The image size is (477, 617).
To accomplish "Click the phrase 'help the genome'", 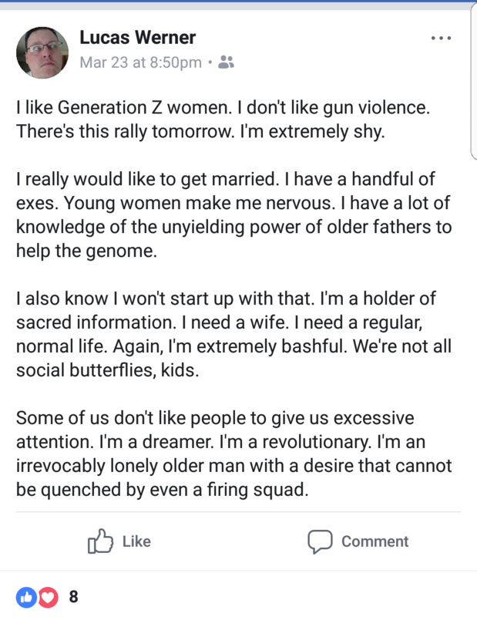I will (86, 251).
